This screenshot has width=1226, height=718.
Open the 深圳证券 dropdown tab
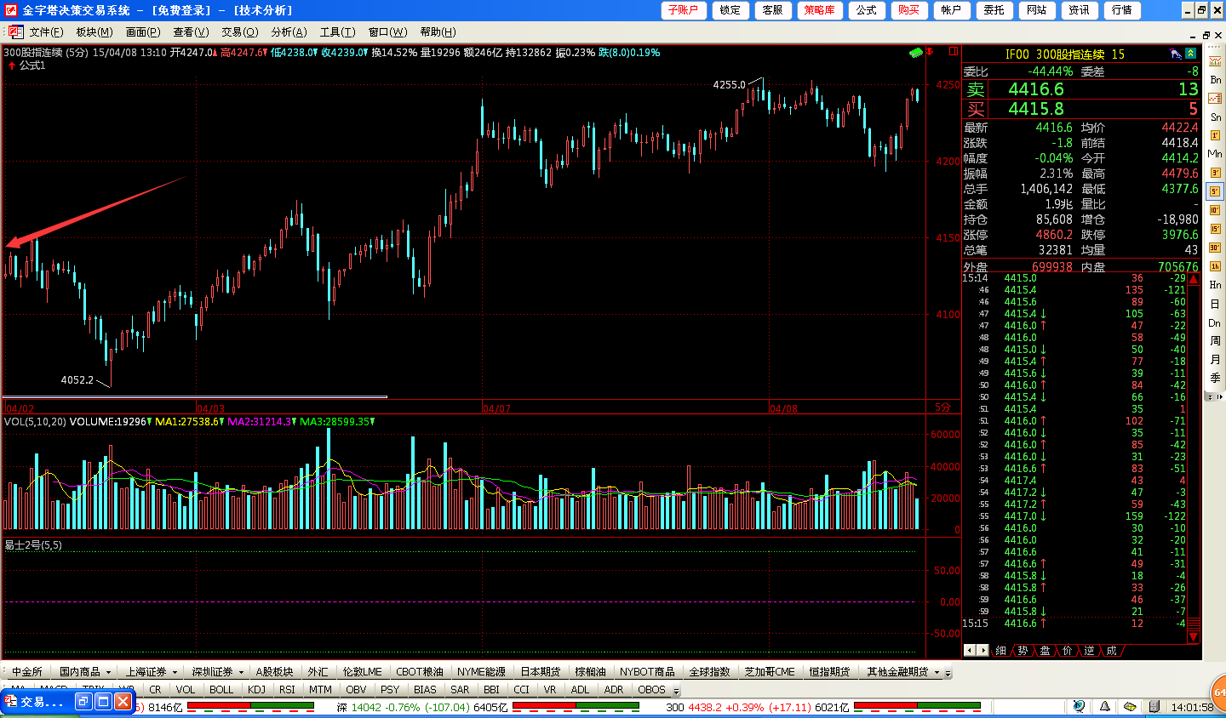click(x=217, y=672)
